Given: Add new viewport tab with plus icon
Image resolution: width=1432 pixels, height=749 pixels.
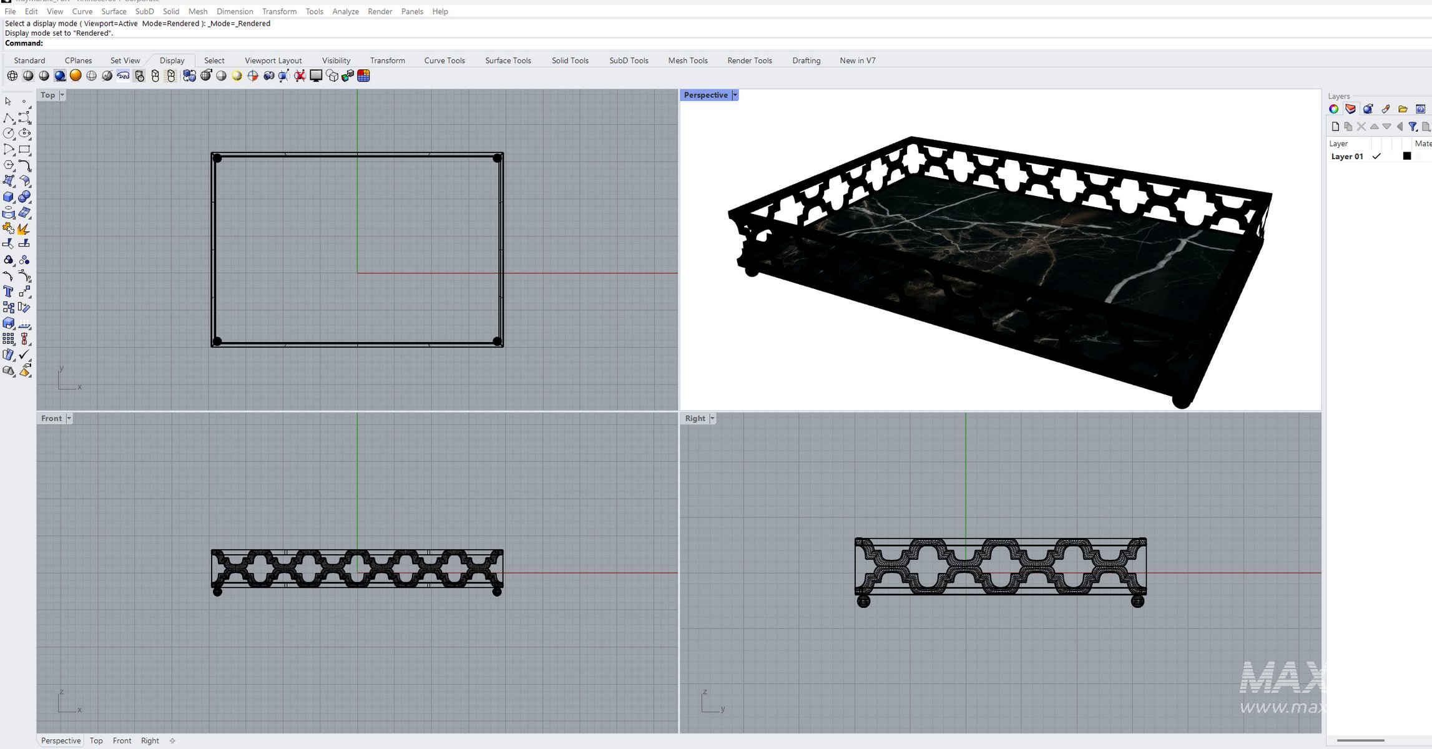Looking at the screenshot, I should coord(173,741).
